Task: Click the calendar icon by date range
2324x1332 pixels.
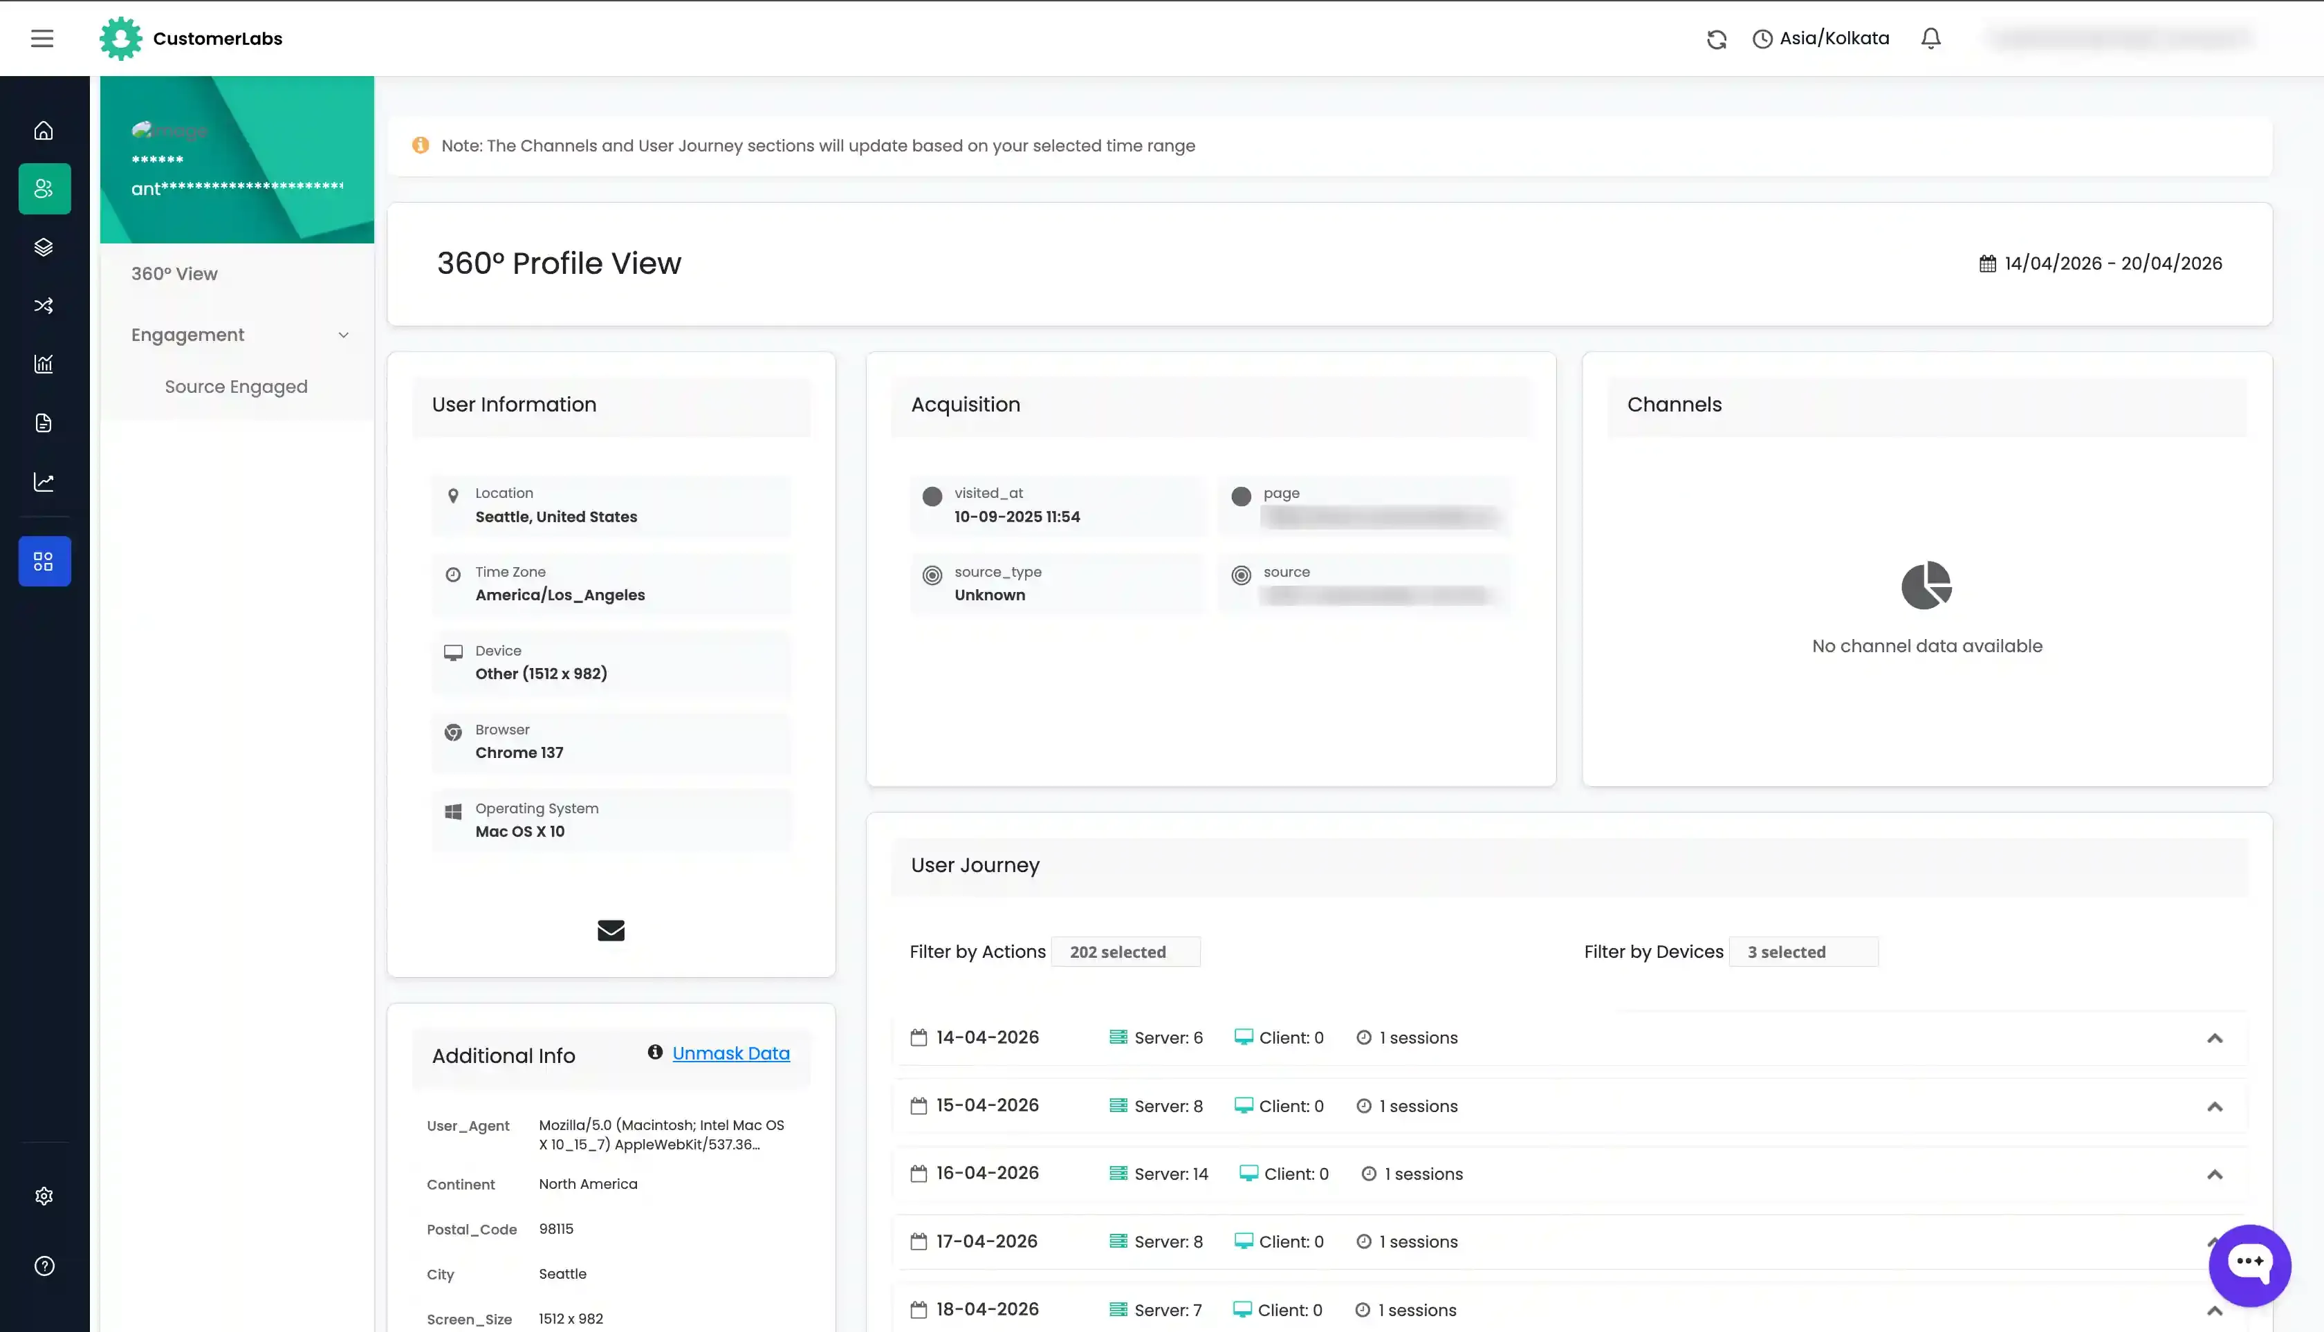Action: pos(1989,263)
